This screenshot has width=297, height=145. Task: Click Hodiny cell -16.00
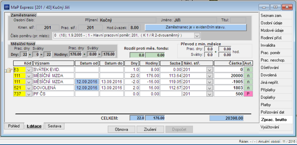(150, 82)
